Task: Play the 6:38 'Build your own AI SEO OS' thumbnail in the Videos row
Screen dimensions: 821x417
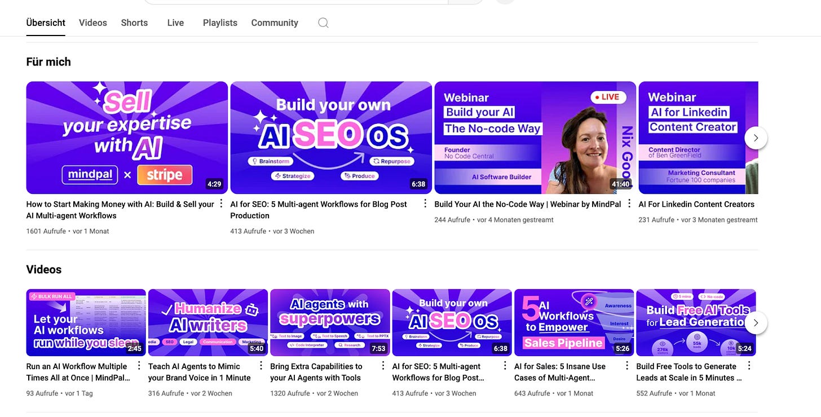Action: point(452,323)
